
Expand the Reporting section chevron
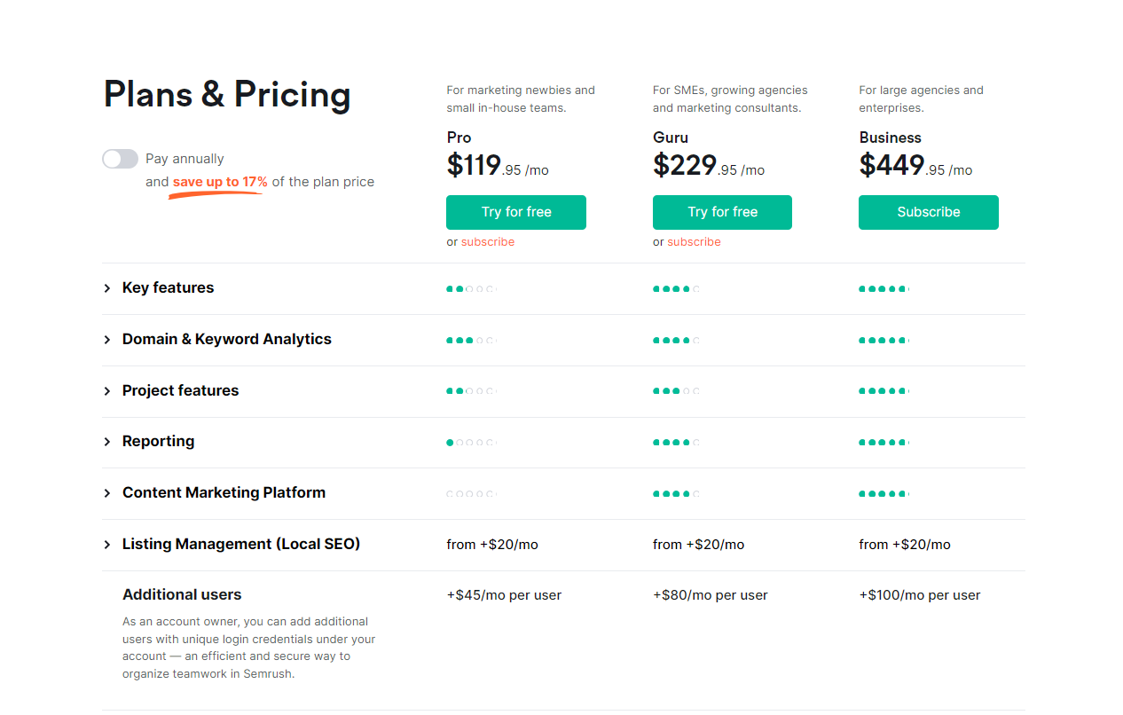point(107,442)
